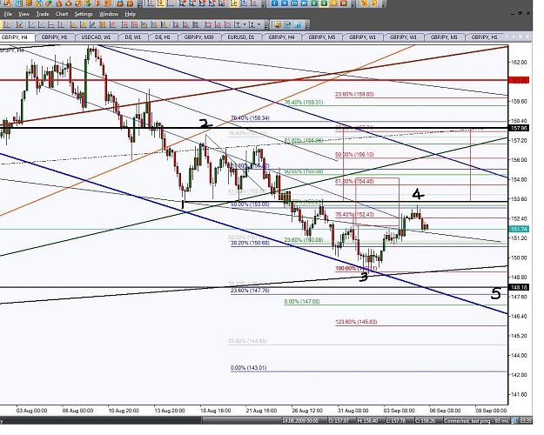The image size is (544, 435).
Task: Expand the small lower toolbar overflow arrow
Action: click(307, 27)
